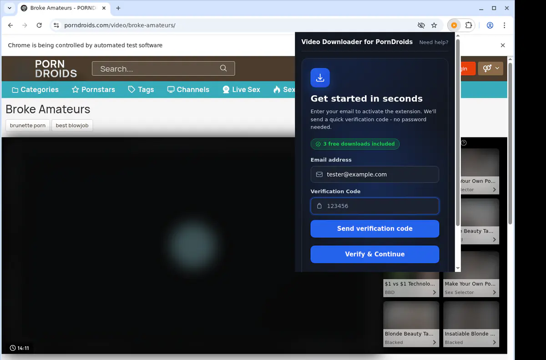The height and width of the screenshot is (360, 546).
Task: Open the Chrome three-dot menu
Action: (x=505, y=25)
